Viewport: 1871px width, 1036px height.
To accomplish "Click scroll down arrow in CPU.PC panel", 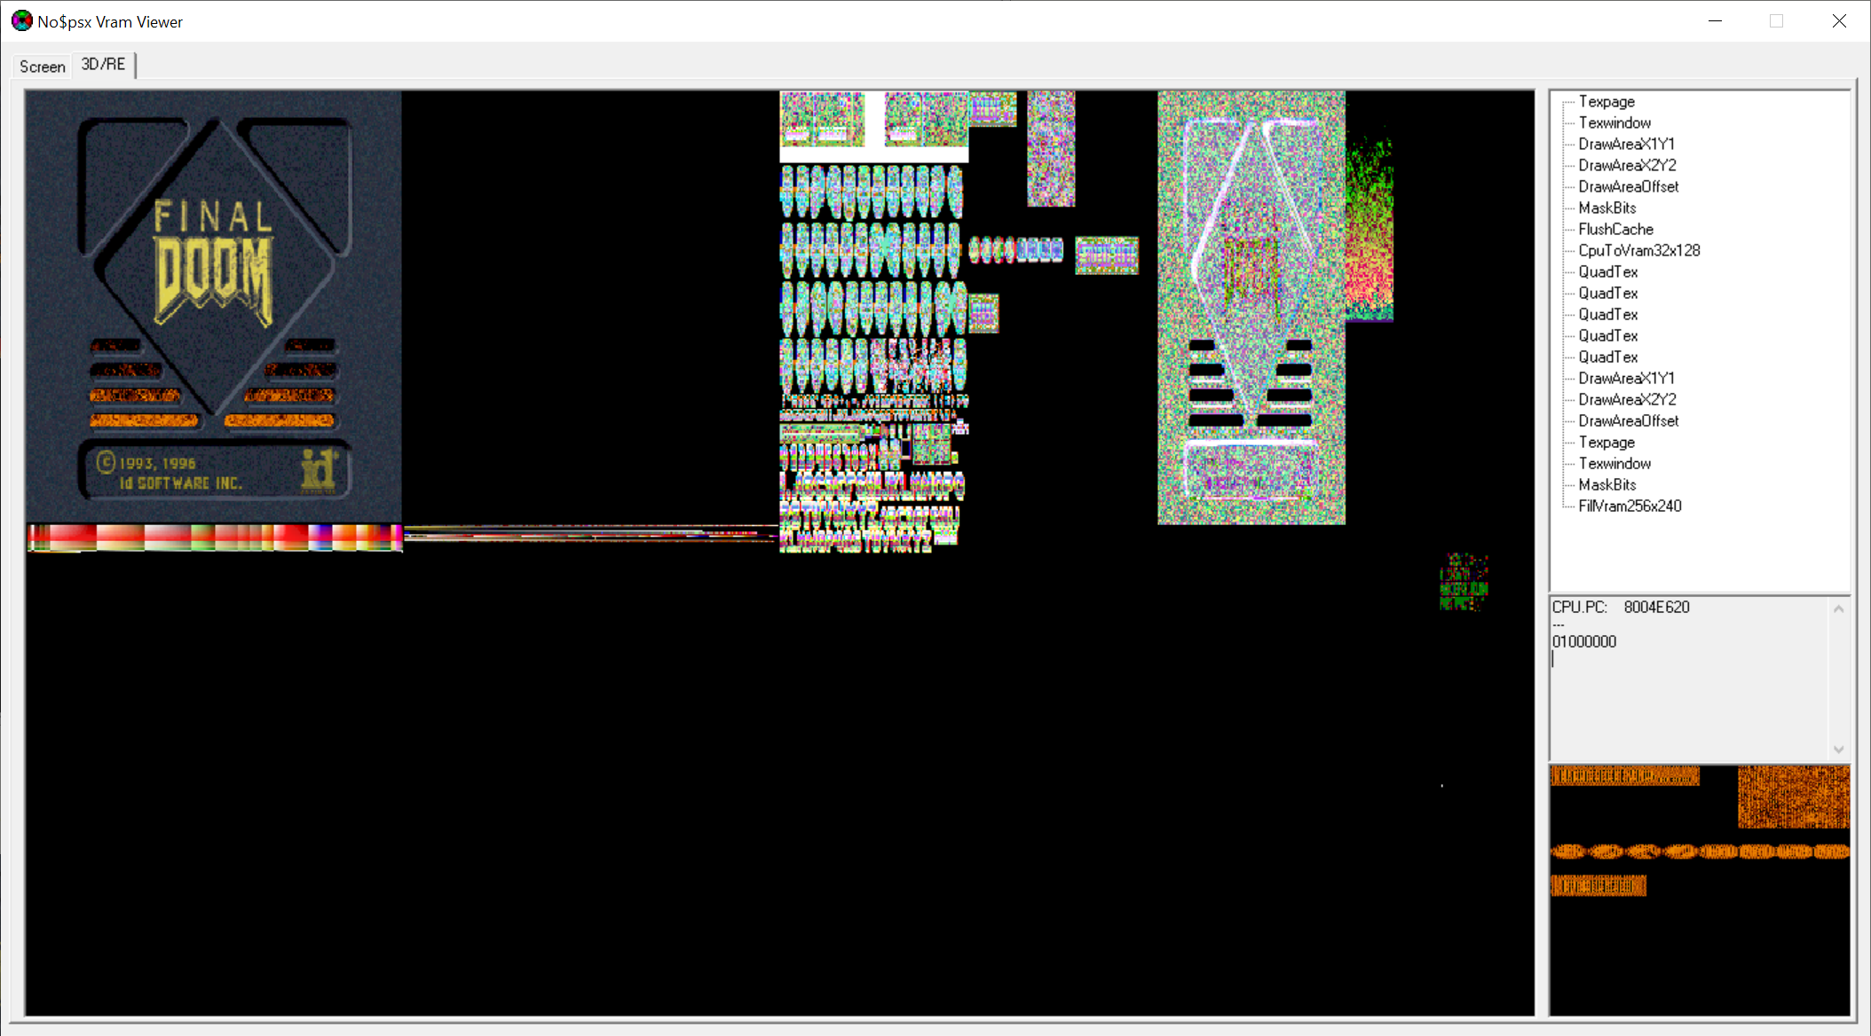I will coord(1838,750).
